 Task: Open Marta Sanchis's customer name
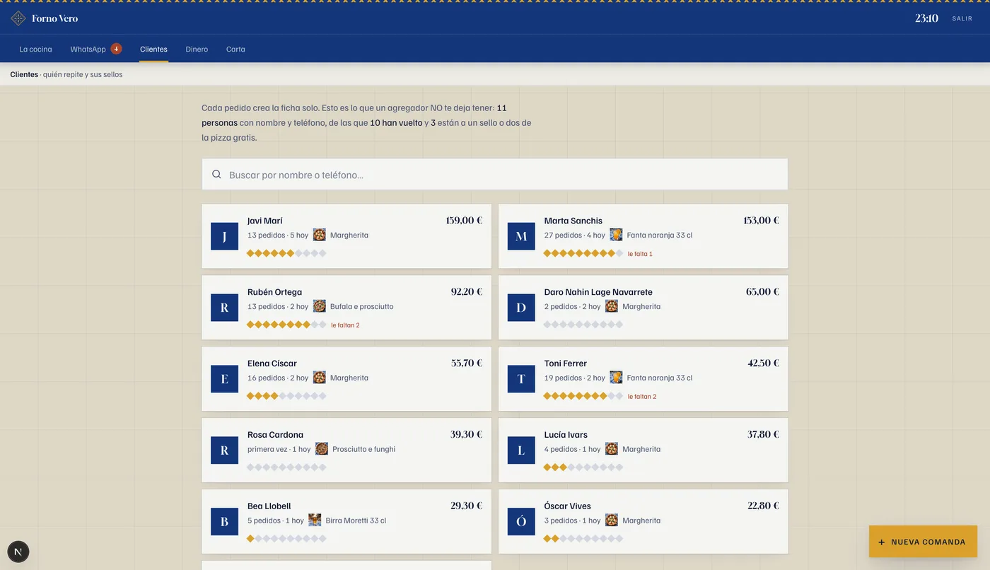(573, 221)
